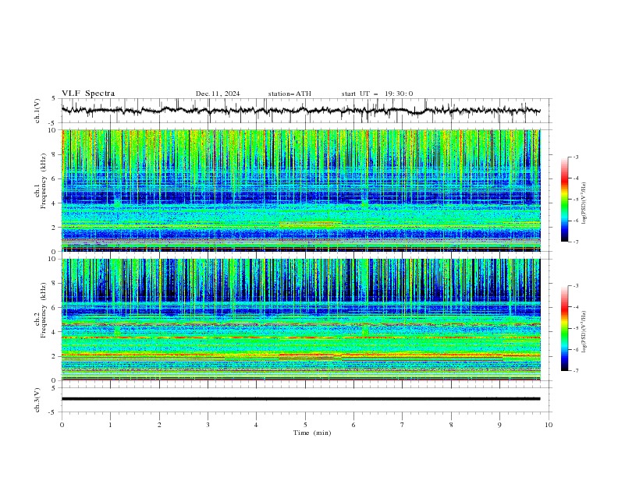This screenshot has width=618, height=477.
Task: Click time axis tick label '3'
Action: point(208,425)
